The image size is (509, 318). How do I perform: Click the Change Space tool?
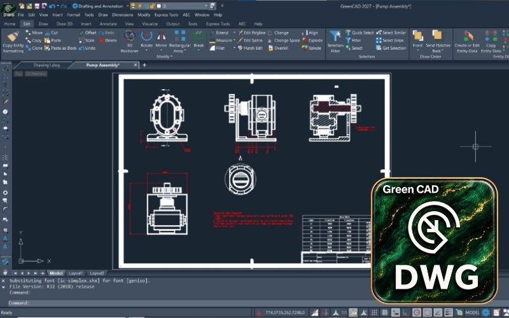tap(284, 40)
